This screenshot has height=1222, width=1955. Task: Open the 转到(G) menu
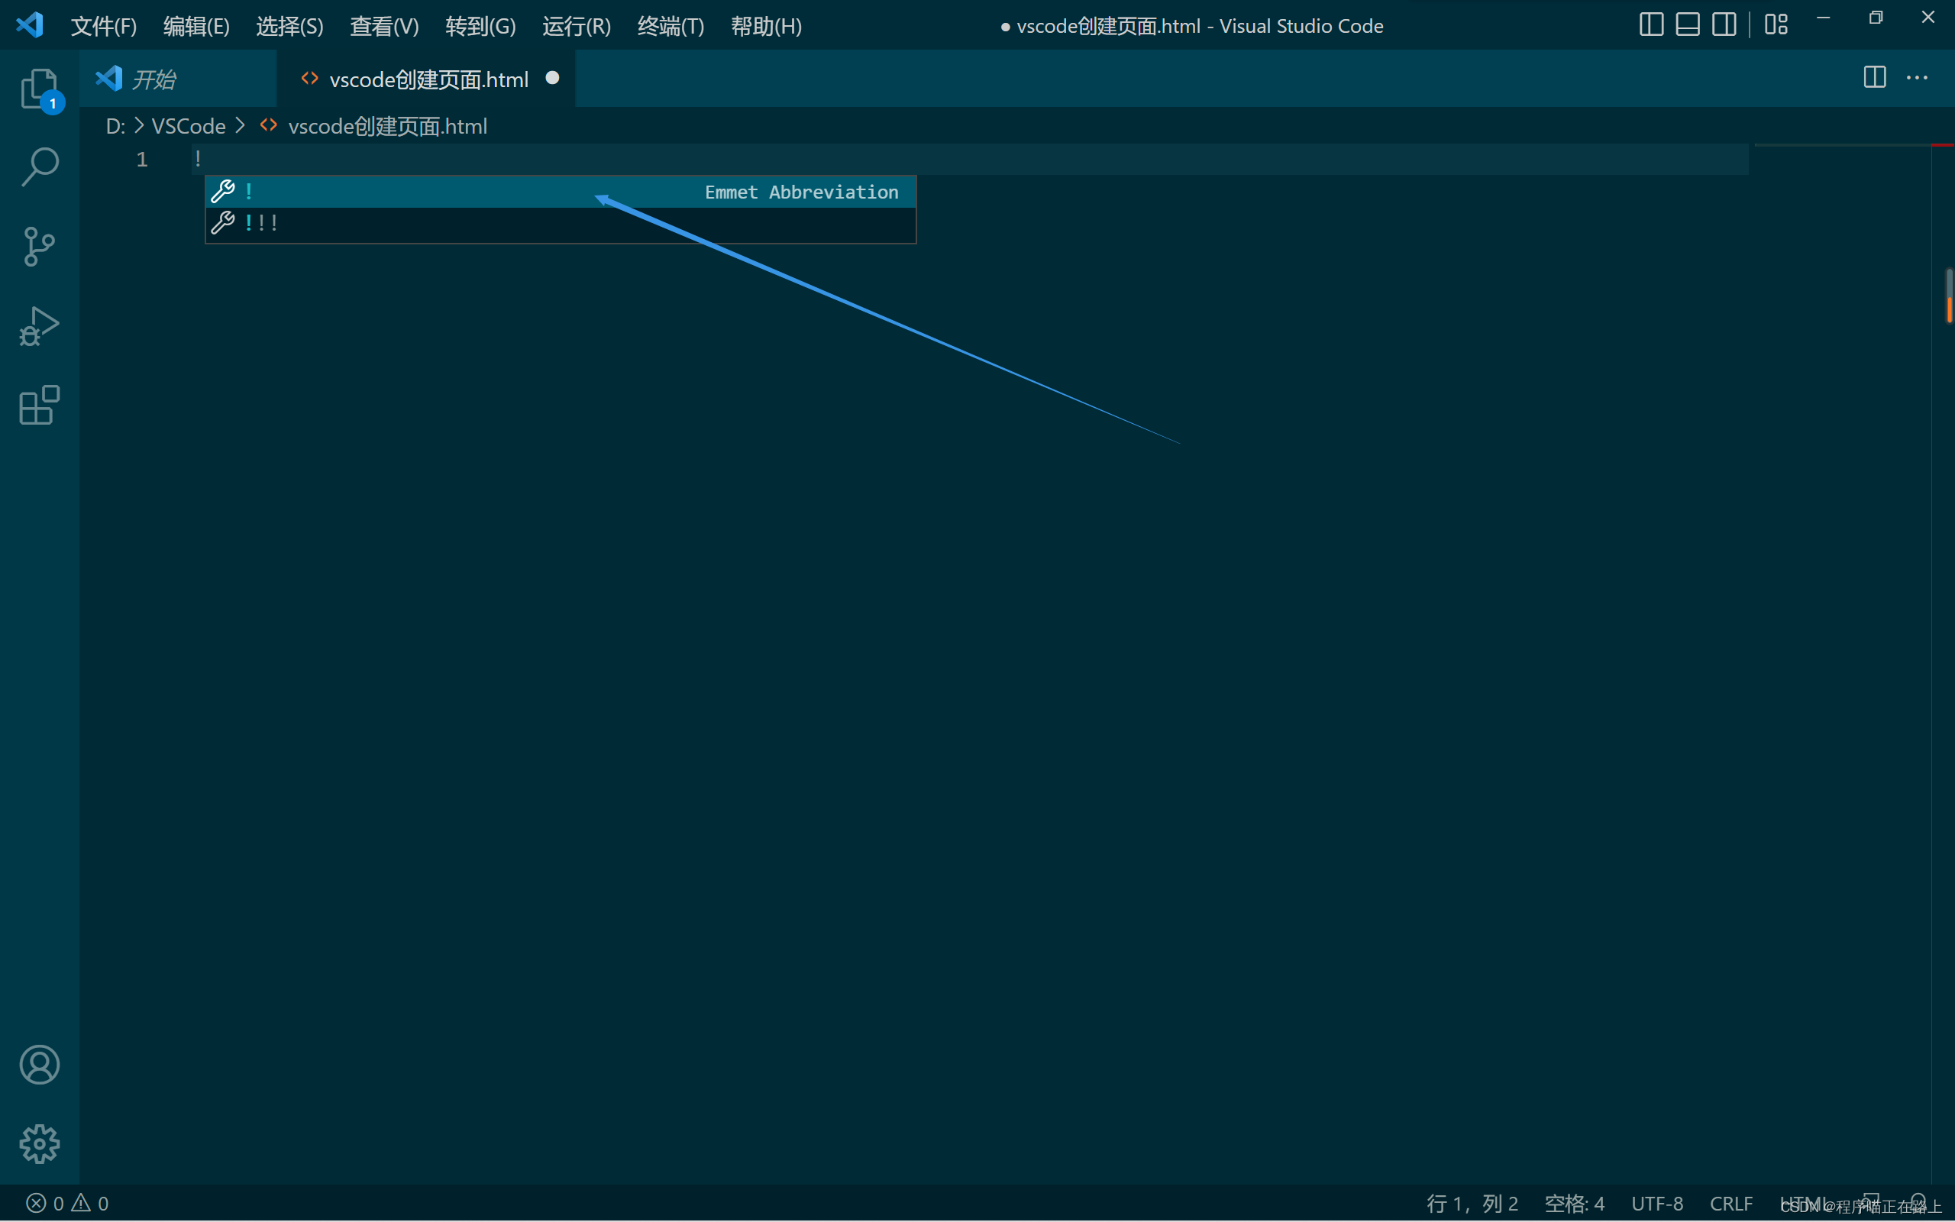480,26
